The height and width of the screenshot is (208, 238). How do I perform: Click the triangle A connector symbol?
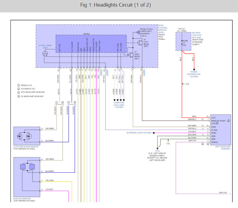[138, 32]
